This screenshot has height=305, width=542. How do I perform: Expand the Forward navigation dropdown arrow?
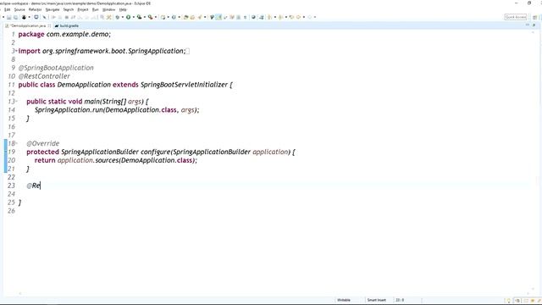click(314, 17)
